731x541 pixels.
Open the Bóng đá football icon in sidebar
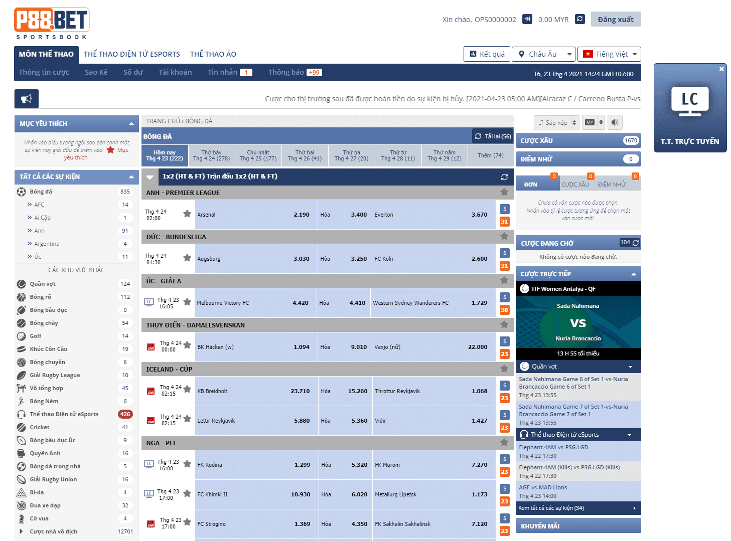[x=21, y=192]
